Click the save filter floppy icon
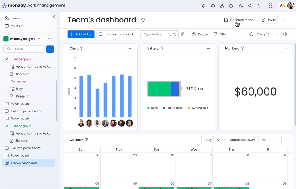 [183, 34]
